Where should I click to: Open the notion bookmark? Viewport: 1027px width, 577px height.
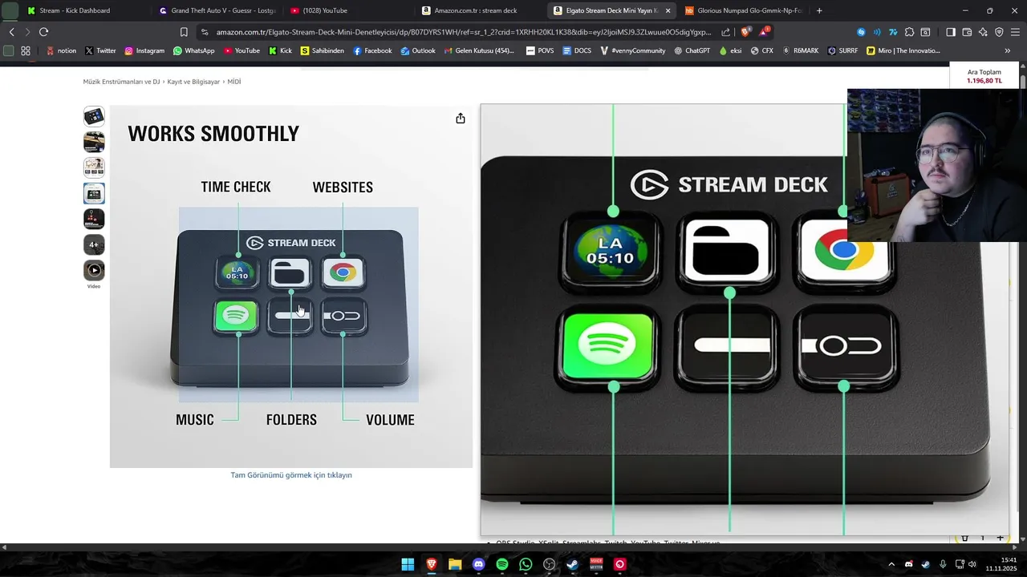pos(61,50)
